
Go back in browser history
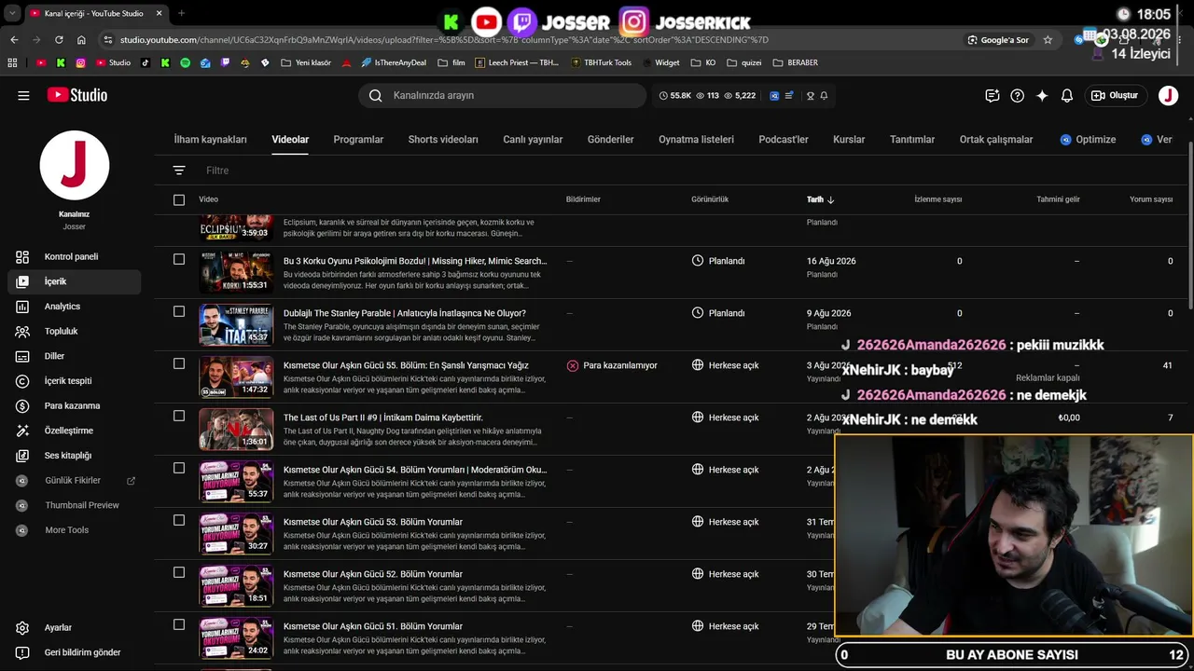pyautogui.click(x=14, y=40)
